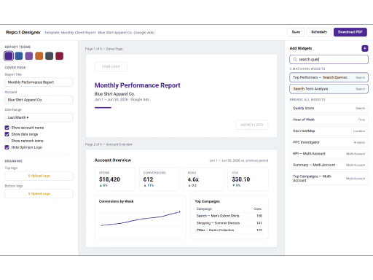Select the light purple report theme swatch
Image resolution: width=373 pixels, height=280 pixels.
[x=29, y=56]
